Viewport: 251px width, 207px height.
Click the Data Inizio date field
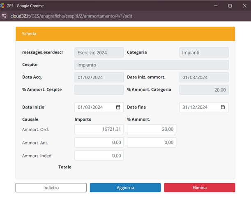click(x=94, y=107)
